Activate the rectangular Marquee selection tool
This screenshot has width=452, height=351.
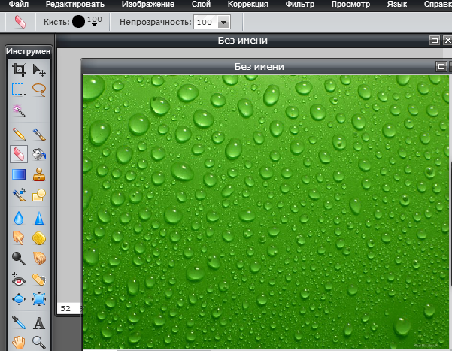[19, 89]
